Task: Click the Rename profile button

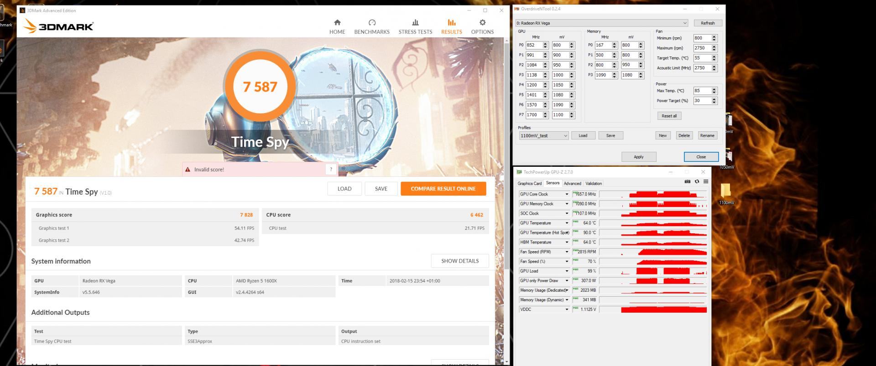Action: point(707,135)
